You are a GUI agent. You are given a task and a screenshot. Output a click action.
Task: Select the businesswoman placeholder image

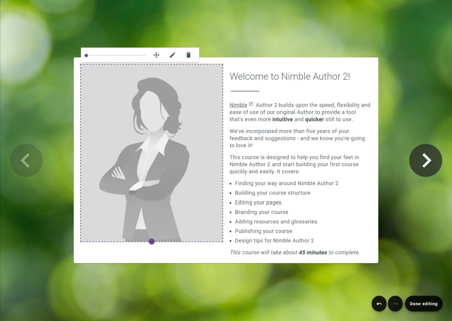(151, 153)
